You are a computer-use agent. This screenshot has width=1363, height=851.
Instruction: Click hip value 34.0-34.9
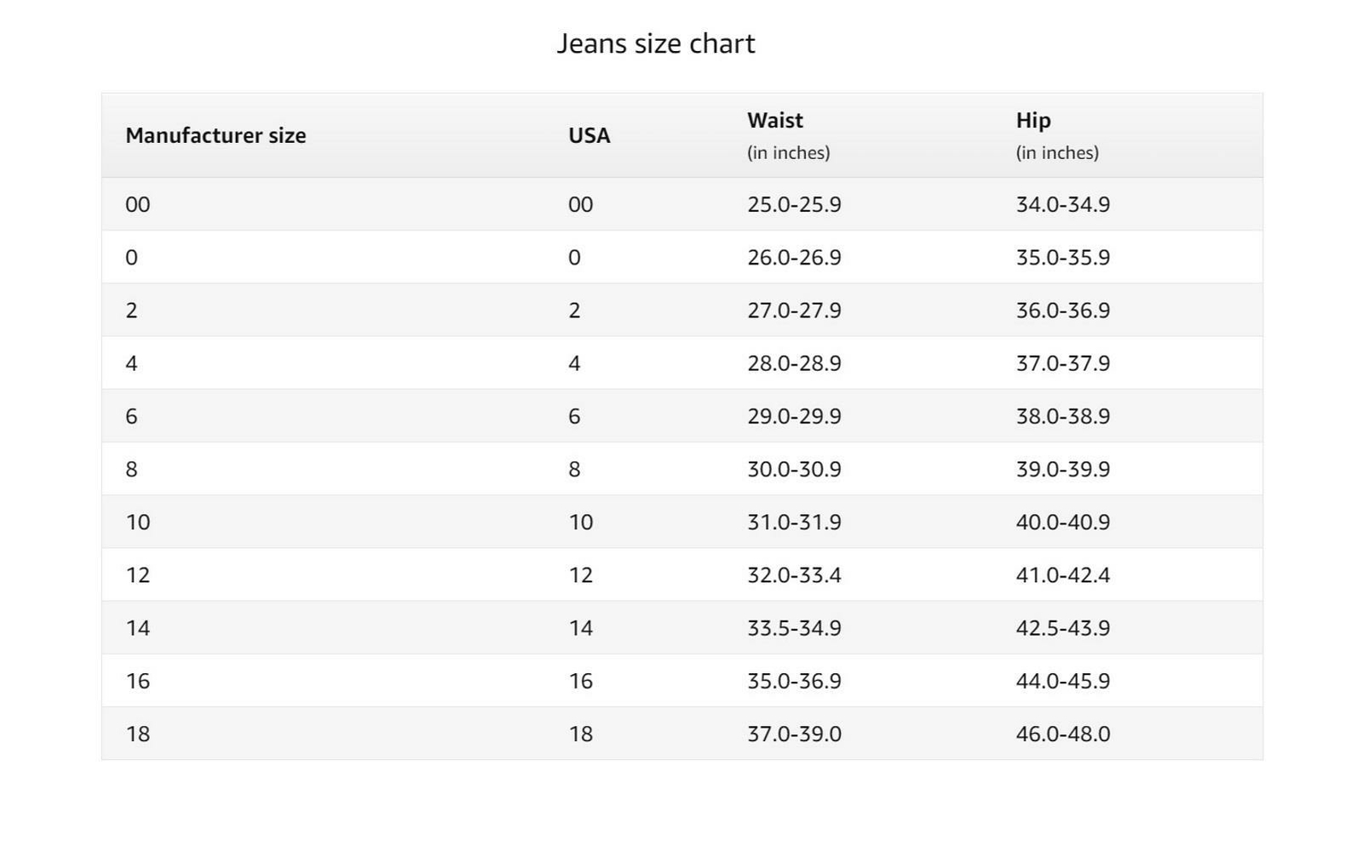click(1063, 204)
